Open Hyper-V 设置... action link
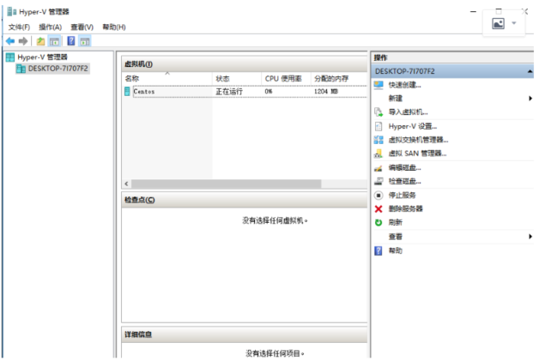The height and width of the screenshot is (361, 539). coord(413,126)
